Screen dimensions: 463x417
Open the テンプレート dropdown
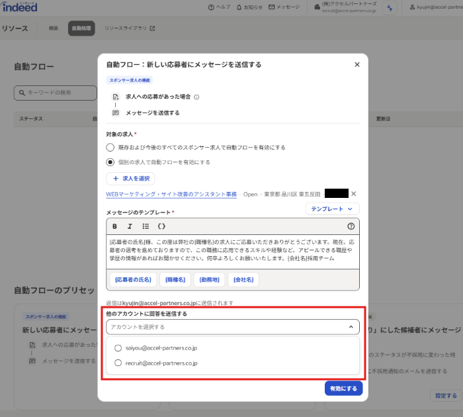coord(332,208)
